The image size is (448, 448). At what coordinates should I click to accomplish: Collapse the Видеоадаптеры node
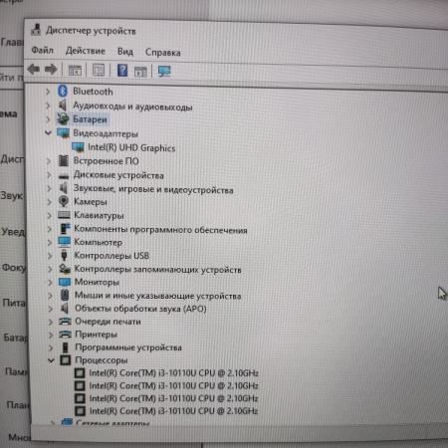click(49, 133)
